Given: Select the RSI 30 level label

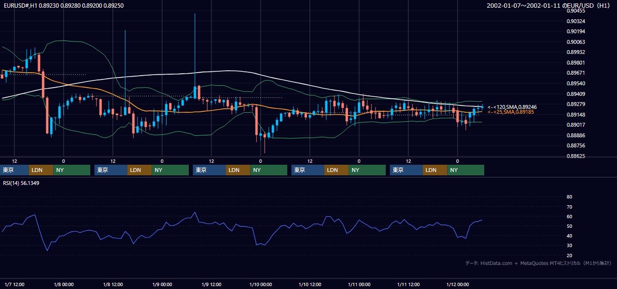Looking at the screenshot, I should 569,246.
